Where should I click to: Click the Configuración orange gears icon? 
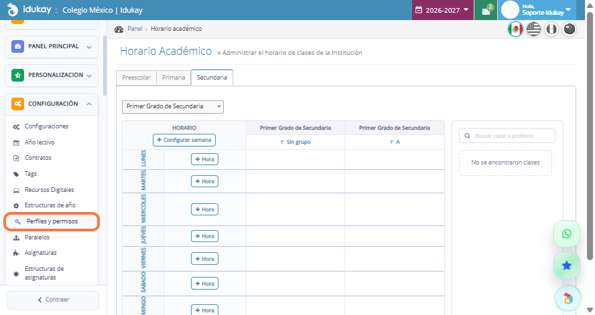pos(17,104)
